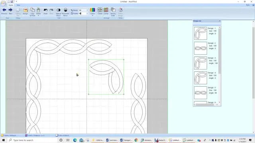Use the Corner arrange tool
This screenshot has height=143, width=255.
click(106, 11)
